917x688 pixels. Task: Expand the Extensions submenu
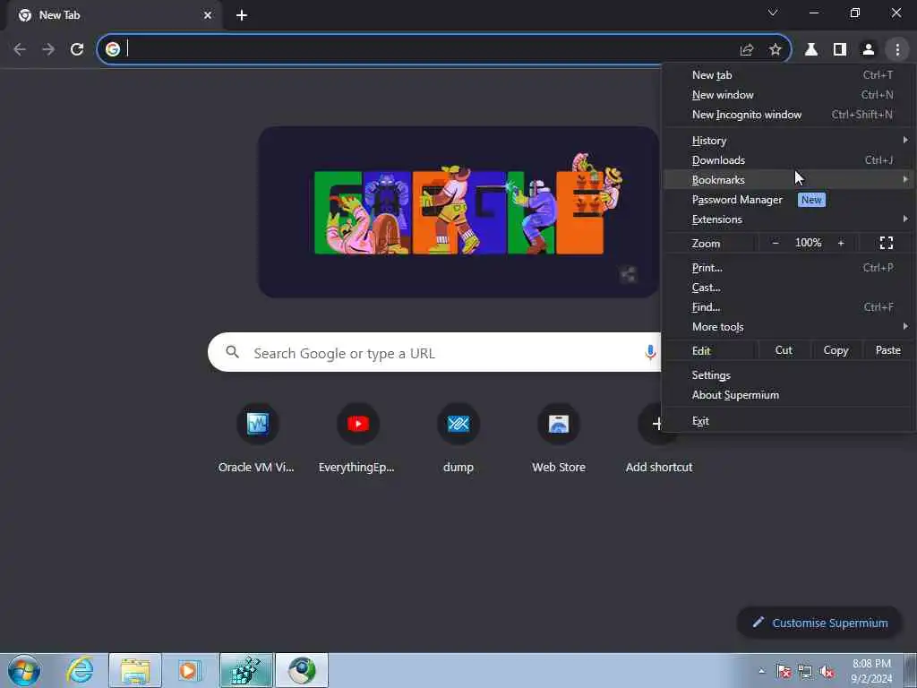[789, 219]
